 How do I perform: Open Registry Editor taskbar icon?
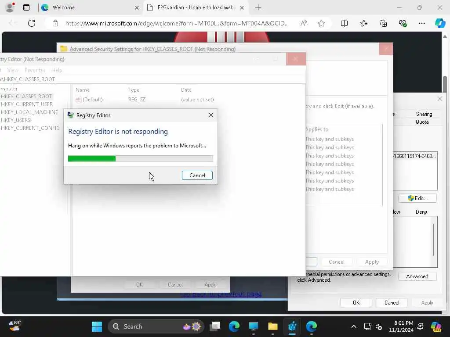292,326
